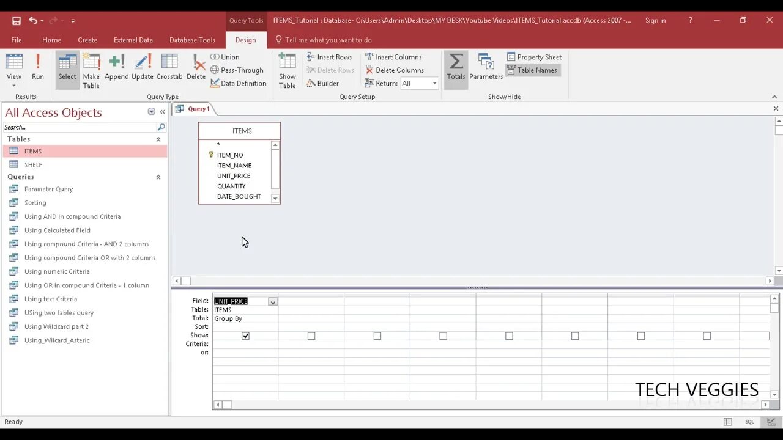Choose the Delete query type
This screenshot has height=440, width=783.
[196, 67]
